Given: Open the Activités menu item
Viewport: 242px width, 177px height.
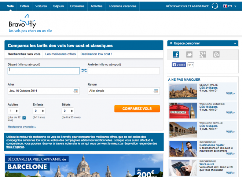Looking at the screenshot, I should pos(96,6).
